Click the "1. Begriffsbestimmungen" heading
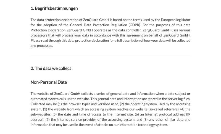 coord(54,8)
